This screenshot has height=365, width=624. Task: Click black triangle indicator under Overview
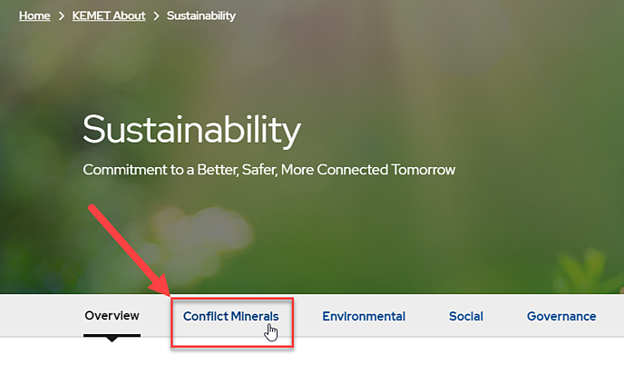[x=112, y=339]
